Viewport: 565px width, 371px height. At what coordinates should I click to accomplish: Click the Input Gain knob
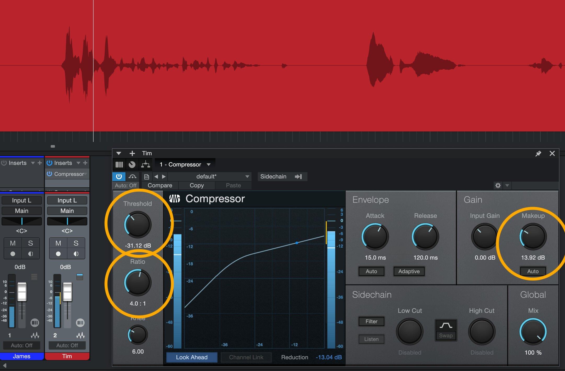[484, 237]
